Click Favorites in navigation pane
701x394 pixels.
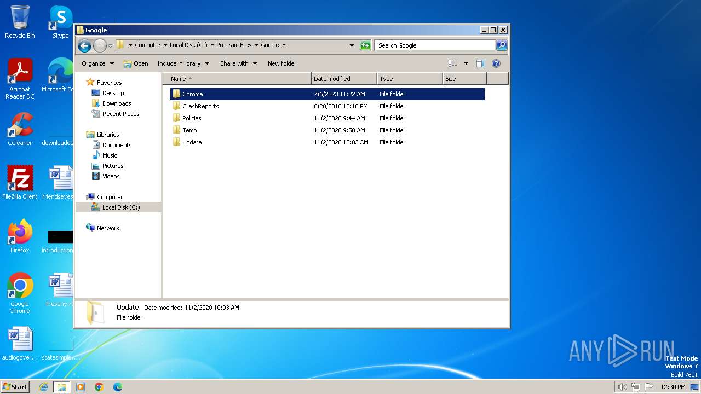point(104,83)
